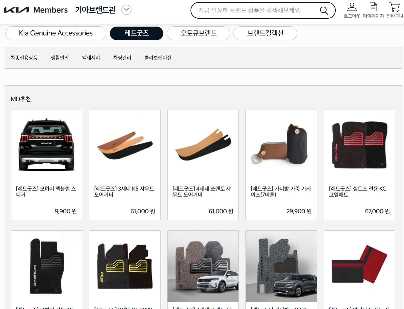Click the 4세대 쏘렌토 샤무드 도어커버 title
Viewport: 404px width, 309px height.
coord(202,192)
